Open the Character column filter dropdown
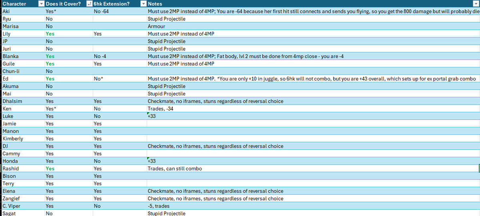Viewport: 480px width, 216px height. click(41, 4)
